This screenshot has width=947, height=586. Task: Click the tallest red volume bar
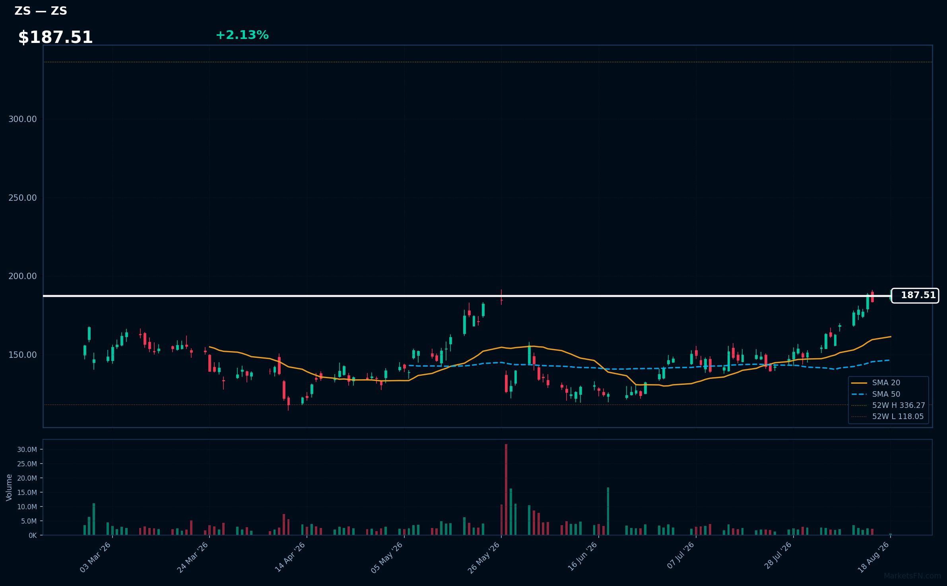[x=506, y=489]
